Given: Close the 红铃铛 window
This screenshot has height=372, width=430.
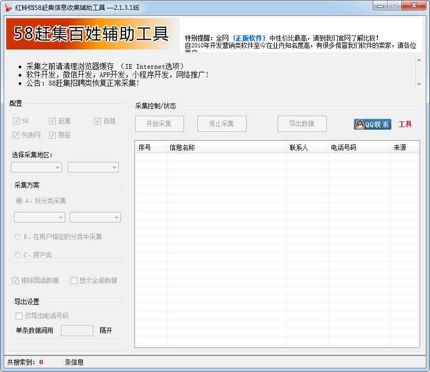Looking at the screenshot, I should (x=414, y=6).
